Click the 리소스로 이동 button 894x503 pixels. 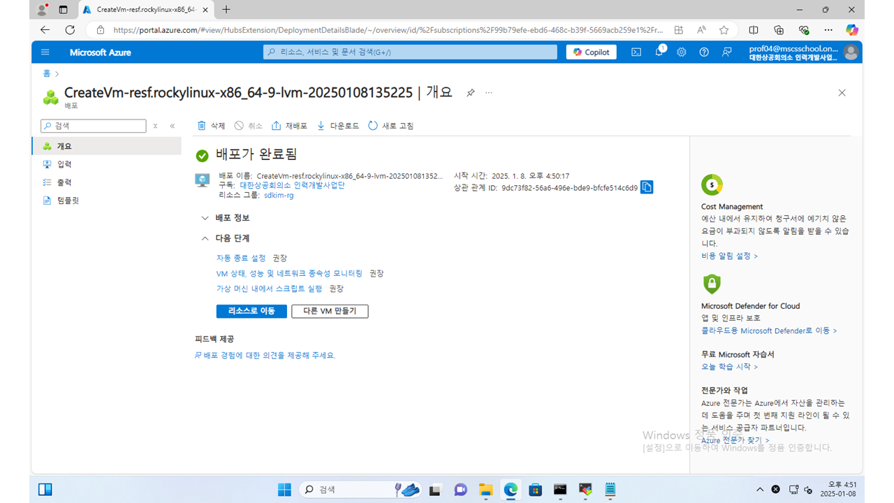point(251,311)
